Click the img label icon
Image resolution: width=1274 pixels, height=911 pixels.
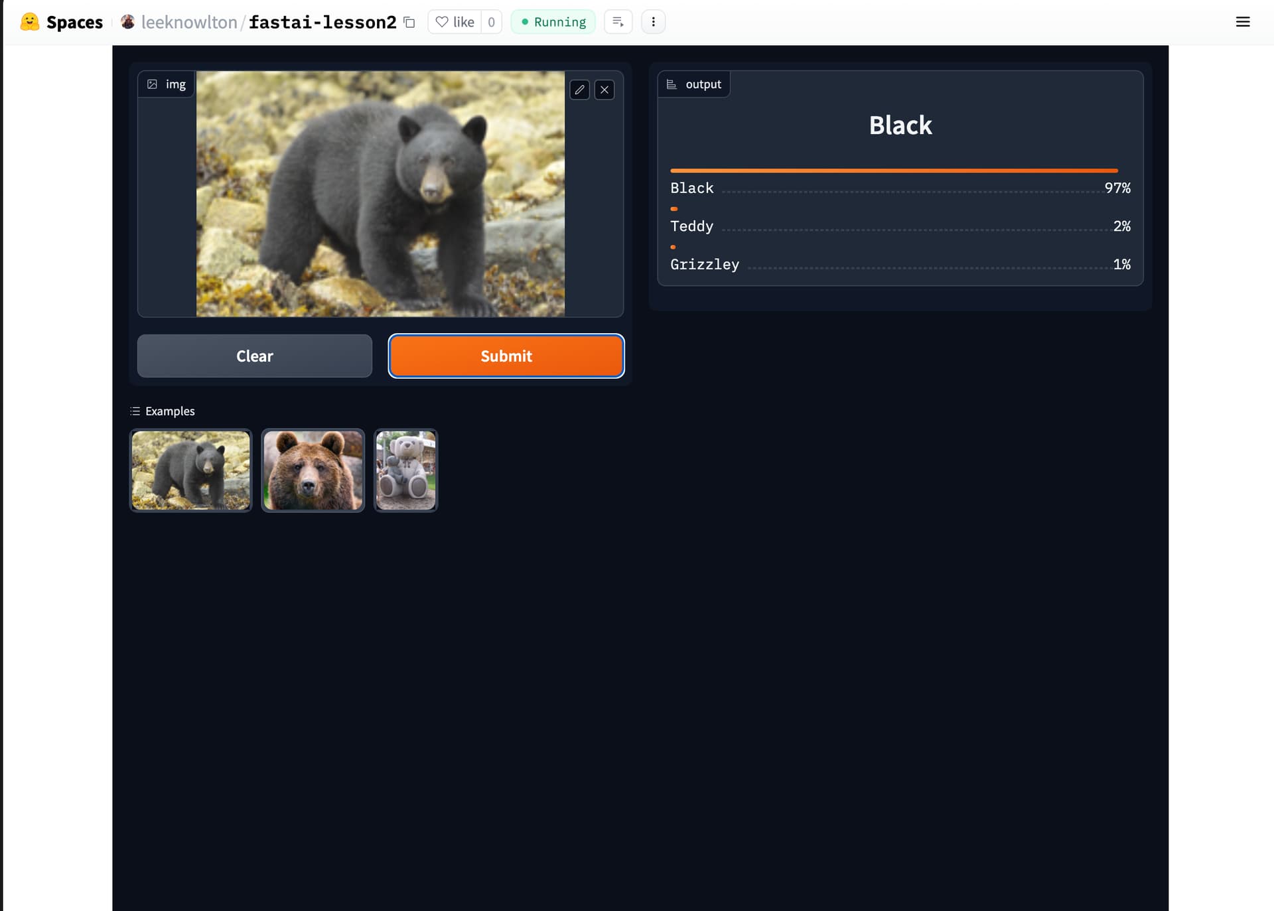[x=152, y=84]
